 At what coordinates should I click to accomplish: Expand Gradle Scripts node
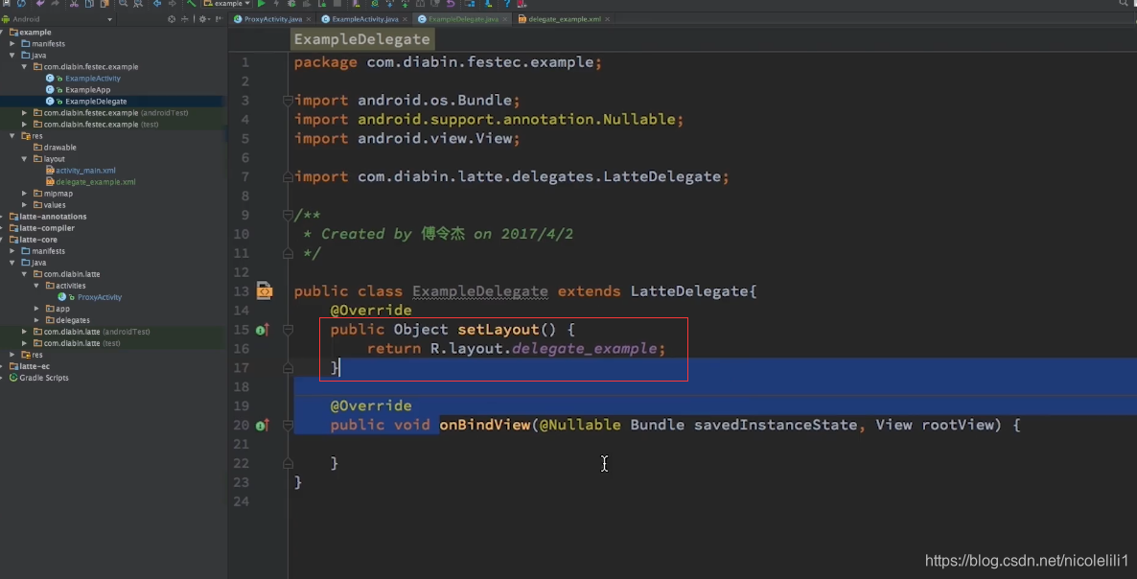[x=3, y=378]
